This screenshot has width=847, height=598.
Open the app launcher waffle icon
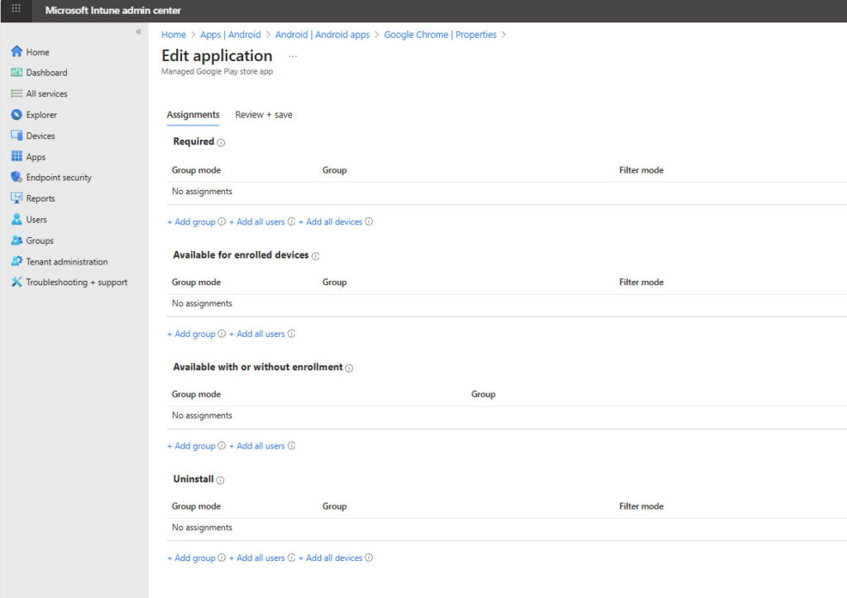(16, 10)
